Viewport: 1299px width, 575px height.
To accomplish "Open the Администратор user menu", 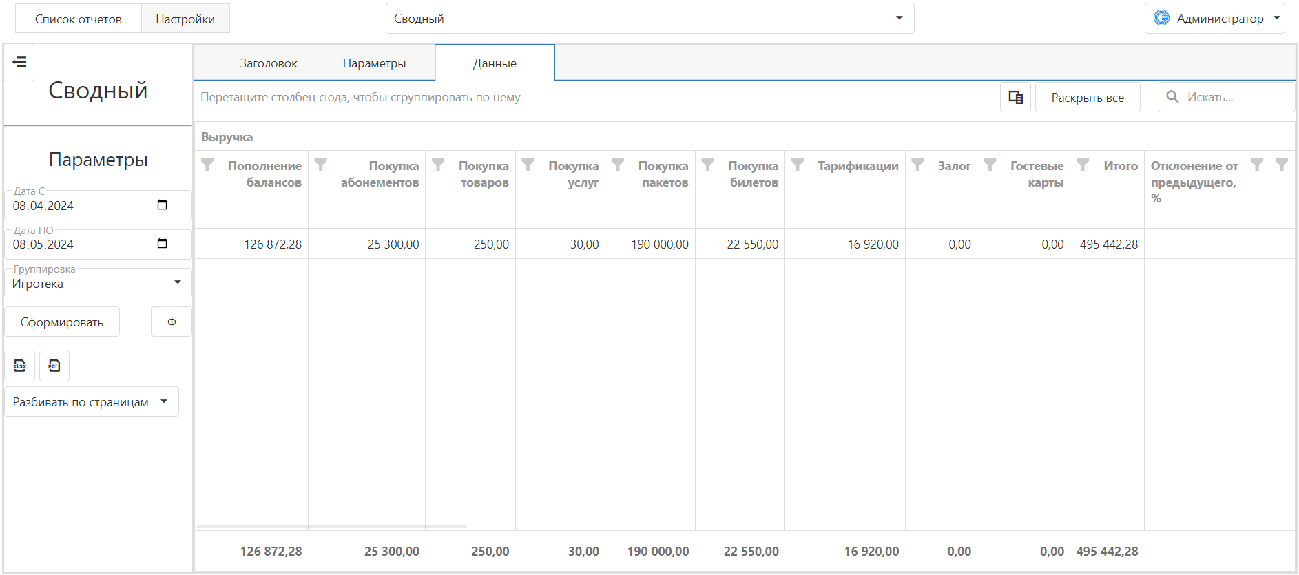I will pyautogui.click(x=1215, y=19).
